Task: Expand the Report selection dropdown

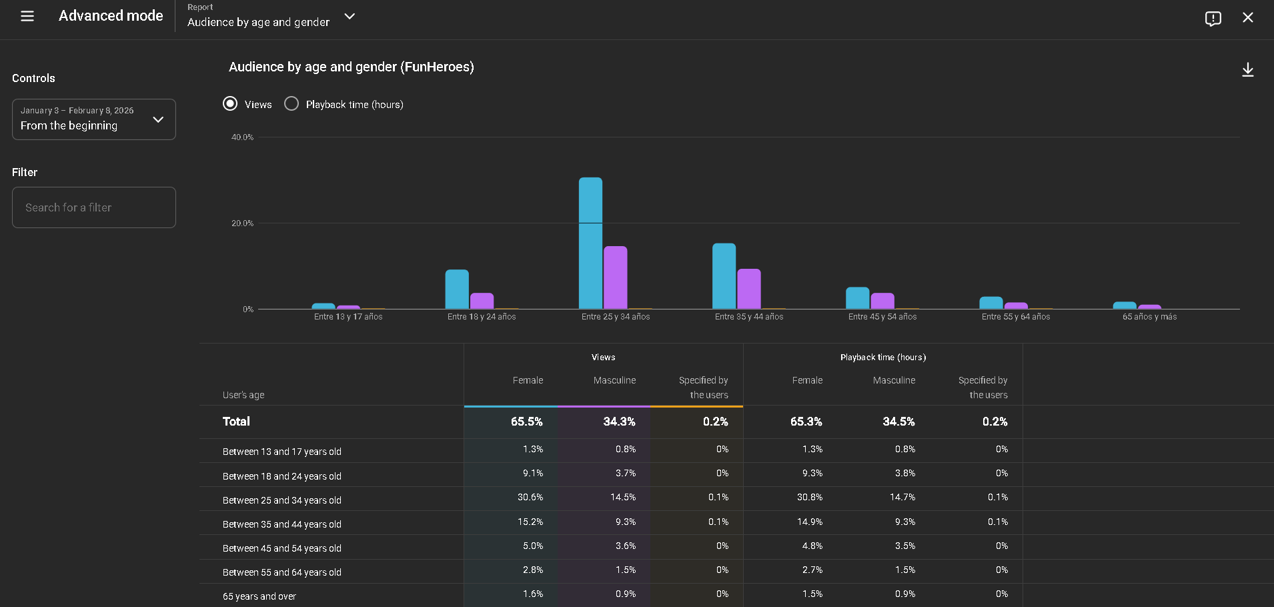Action: tap(350, 17)
